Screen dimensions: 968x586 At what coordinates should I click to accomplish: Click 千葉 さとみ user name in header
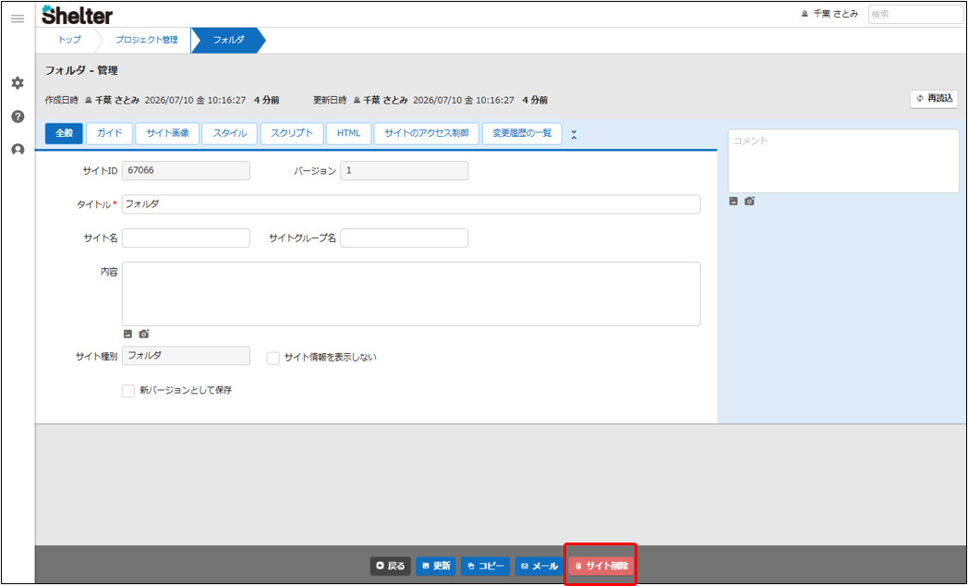(829, 14)
